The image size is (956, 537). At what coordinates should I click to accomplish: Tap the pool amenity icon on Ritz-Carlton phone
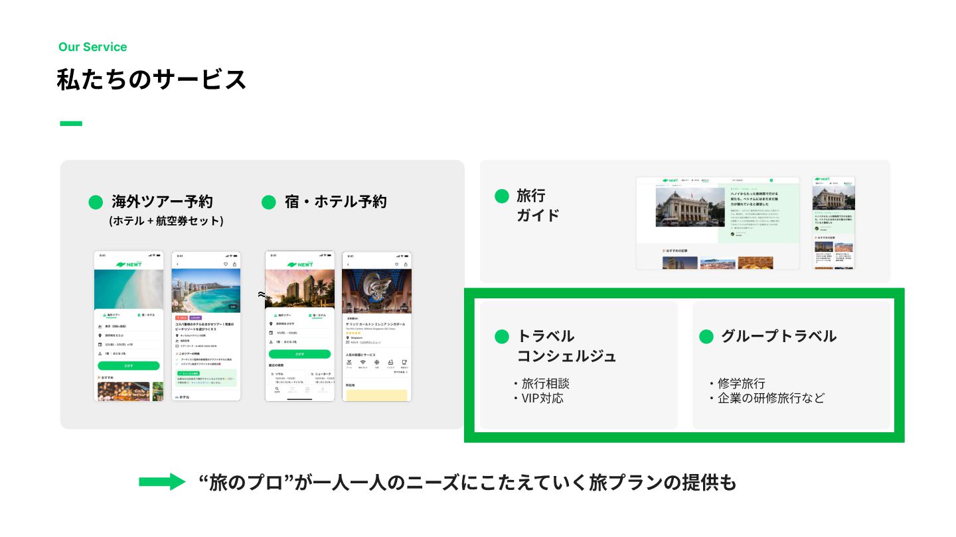click(349, 362)
